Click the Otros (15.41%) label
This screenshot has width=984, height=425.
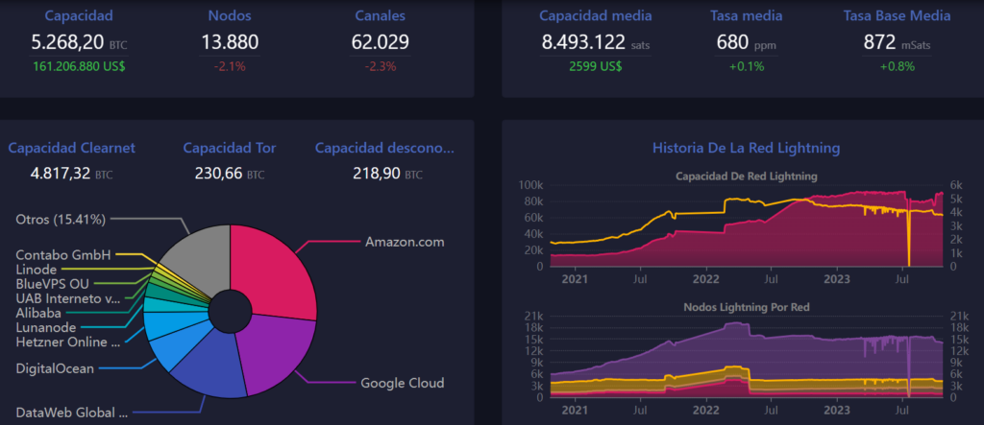[62, 219]
